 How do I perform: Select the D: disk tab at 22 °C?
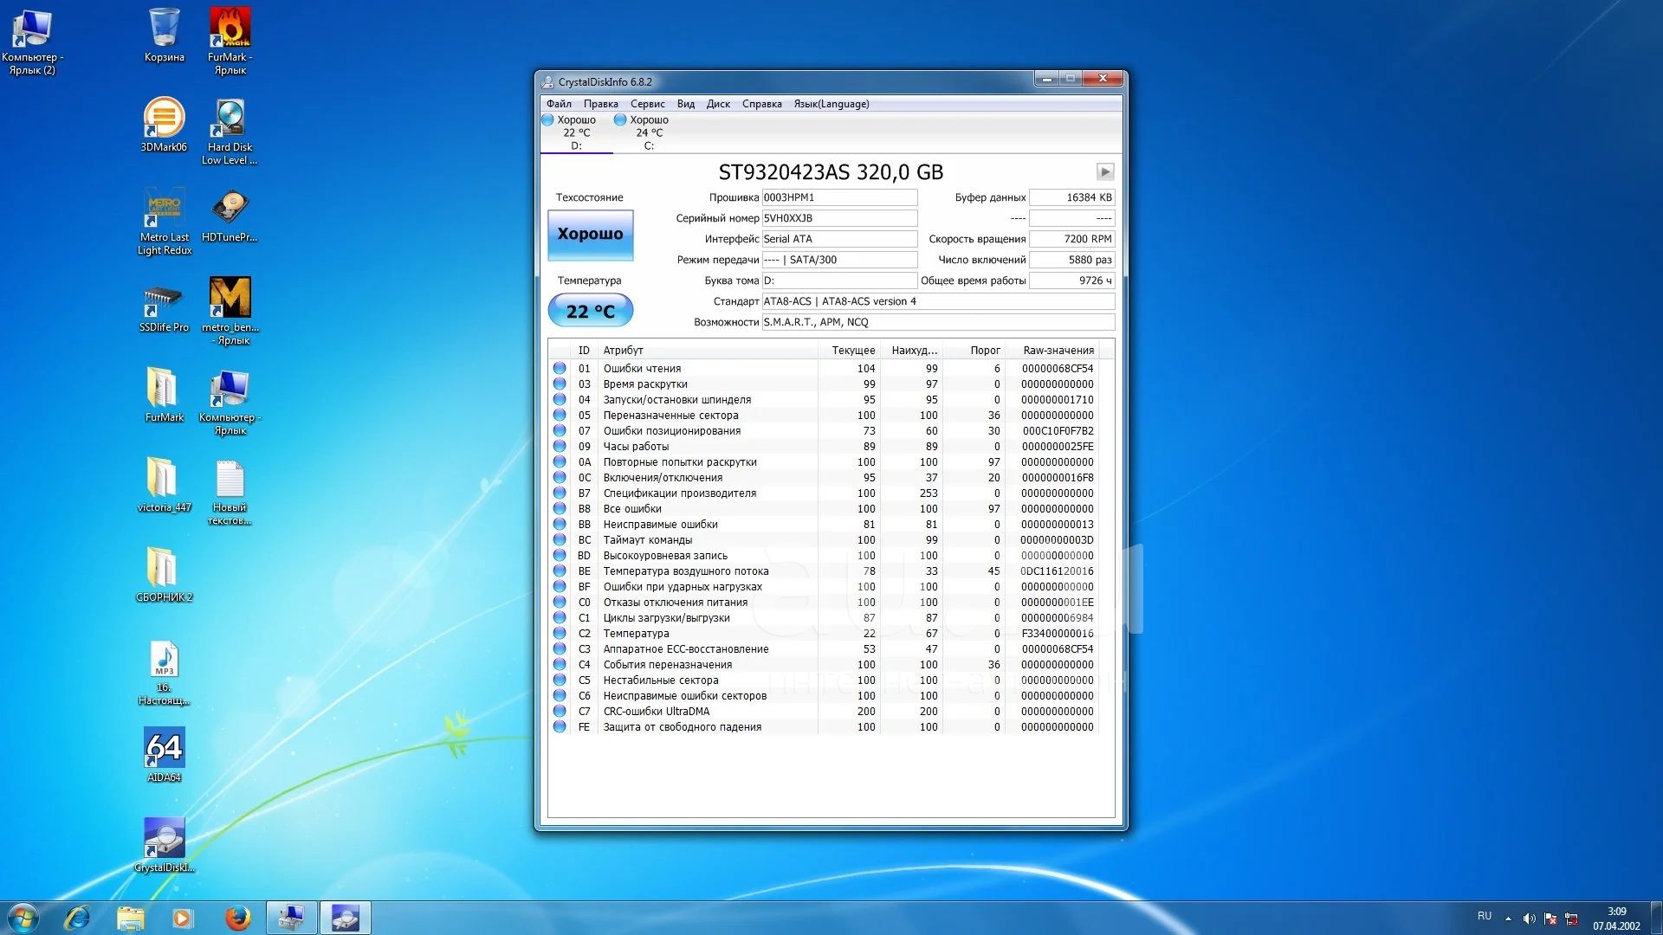point(576,132)
